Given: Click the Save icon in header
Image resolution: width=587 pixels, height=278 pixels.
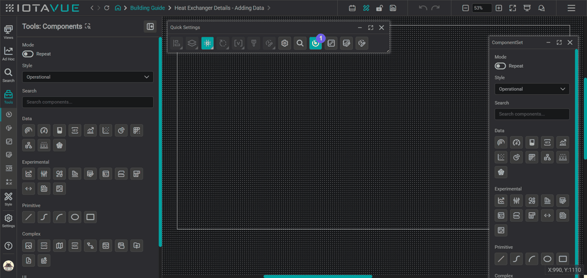Looking at the screenshot, I should (393, 8).
